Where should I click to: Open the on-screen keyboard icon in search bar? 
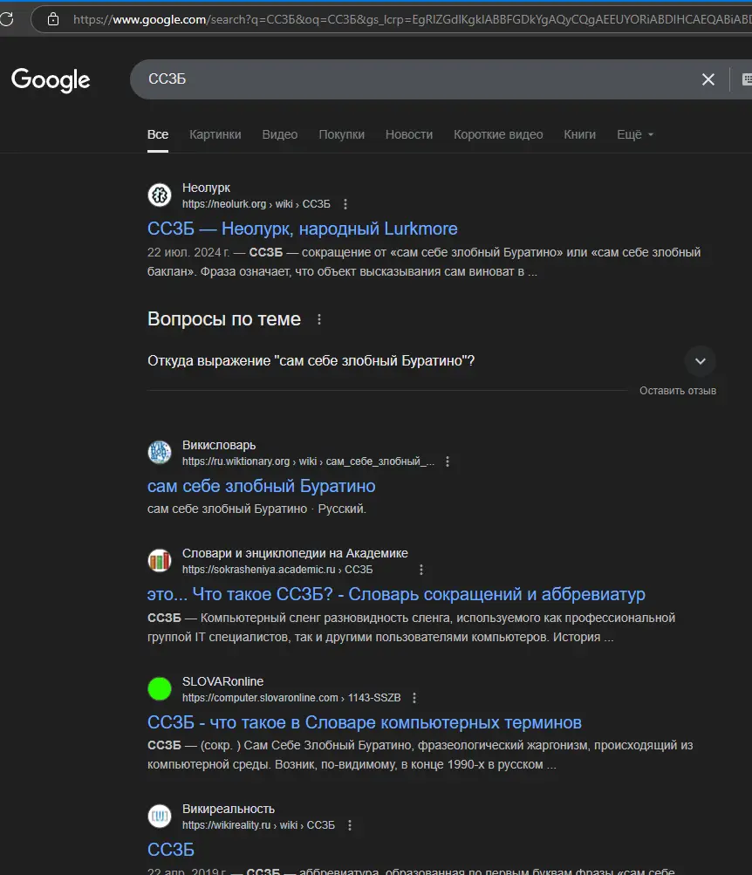pyautogui.click(x=746, y=79)
